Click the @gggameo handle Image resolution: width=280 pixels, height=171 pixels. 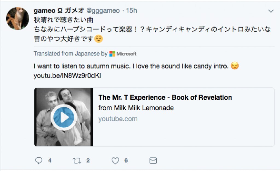point(103,11)
